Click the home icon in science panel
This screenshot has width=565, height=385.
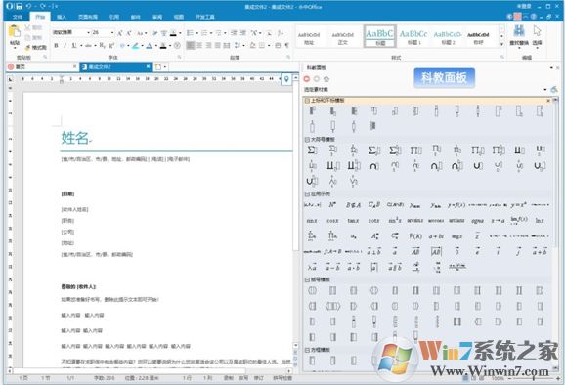pyautogui.click(x=326, y=79)
